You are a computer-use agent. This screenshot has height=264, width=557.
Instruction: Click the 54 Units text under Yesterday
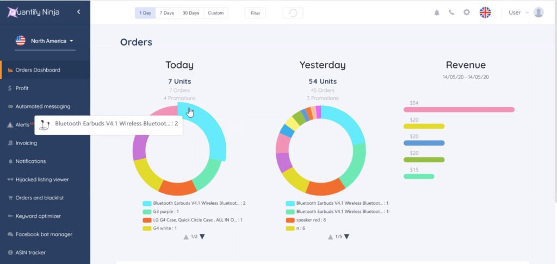pyautogui.click(x=323, y=81)
